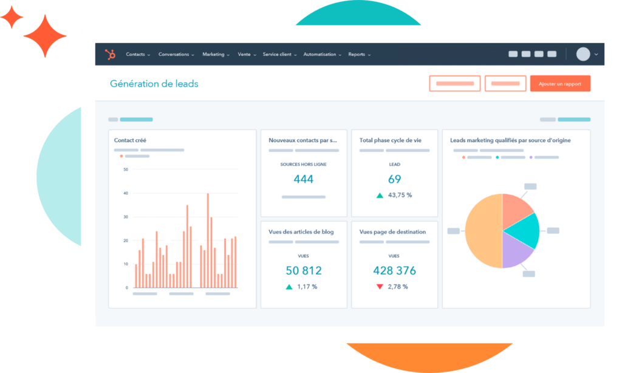Click the 2,78 % change value
The height and width of the screenshot is (373, 622).
(x=398, y=287)
